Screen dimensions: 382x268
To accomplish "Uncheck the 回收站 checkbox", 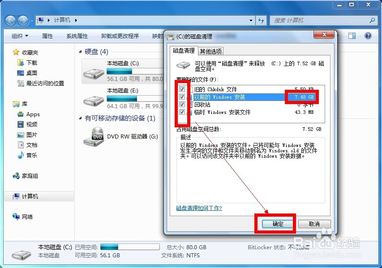I will 181,104.
